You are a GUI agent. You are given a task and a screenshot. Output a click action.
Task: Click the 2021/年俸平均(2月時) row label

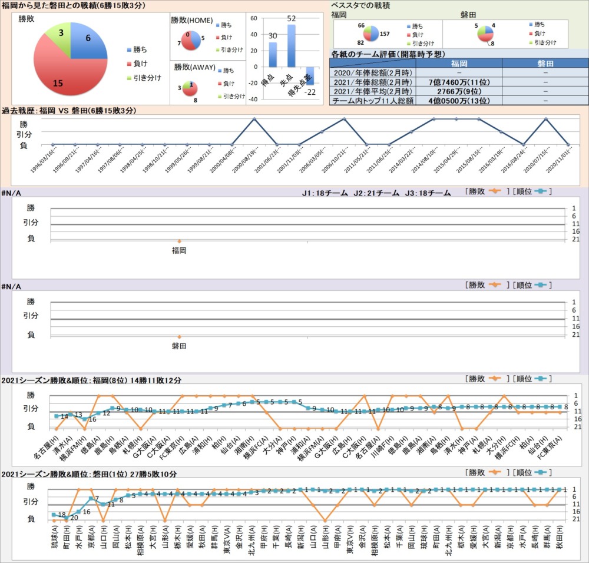[x=373, y=91]
